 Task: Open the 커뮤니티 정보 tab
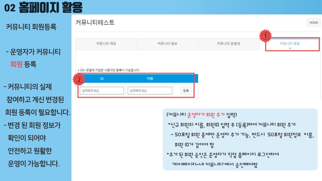point(167,44)
